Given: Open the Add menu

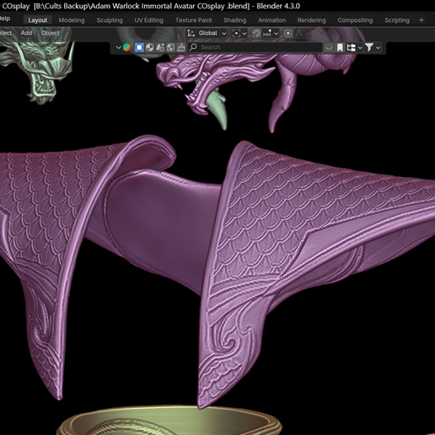Looking at the screenshot, I should tap(26, 33).
